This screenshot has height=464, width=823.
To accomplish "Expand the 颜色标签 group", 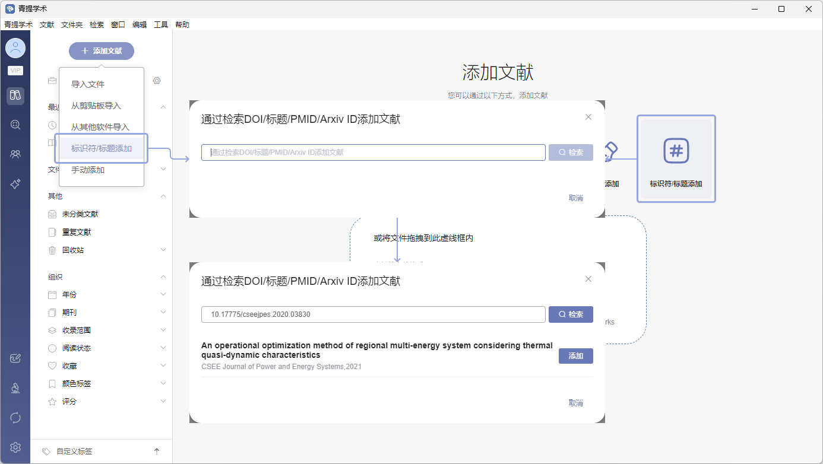I will 163,383.
